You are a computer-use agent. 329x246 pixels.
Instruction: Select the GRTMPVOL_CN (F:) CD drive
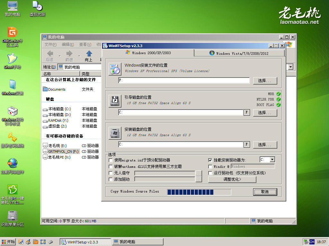pyautogui.click(x=61, y=152)
